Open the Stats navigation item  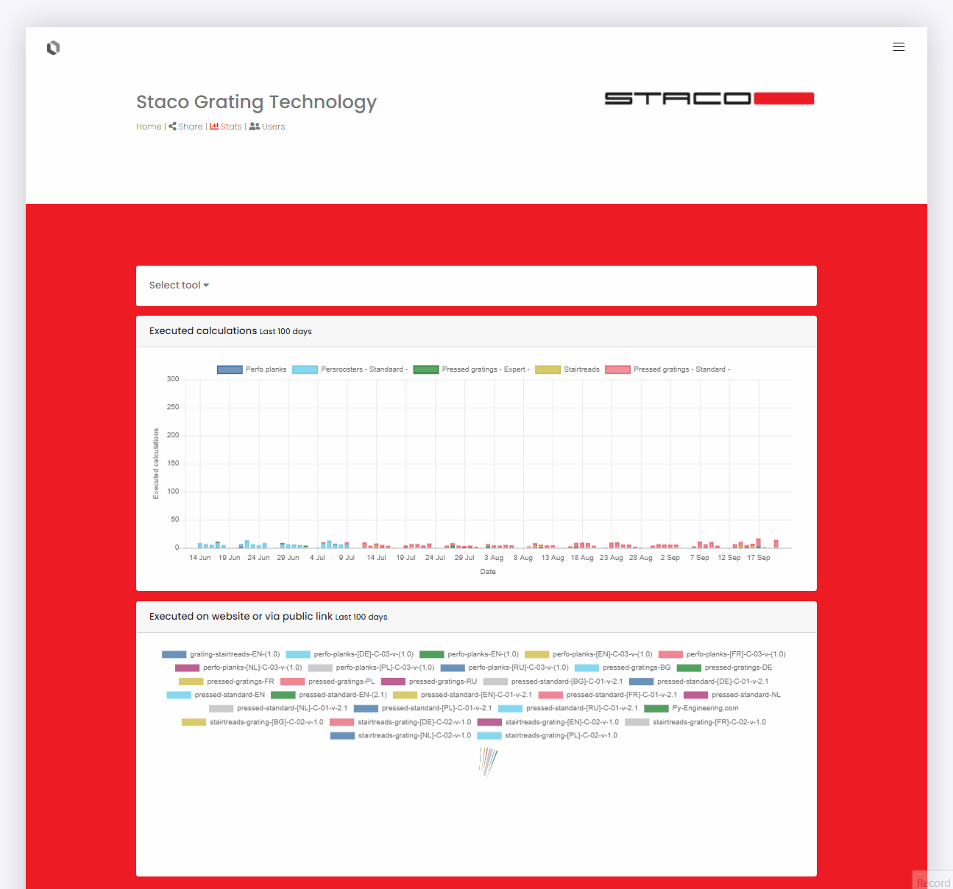pyautogui.click(x=231, y=127)
